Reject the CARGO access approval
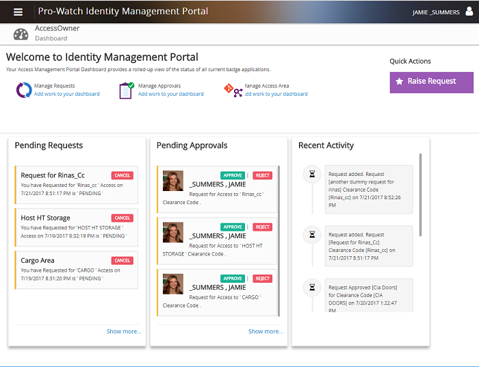The width and height of the screenshot is (479, 367). coord(262,279)
